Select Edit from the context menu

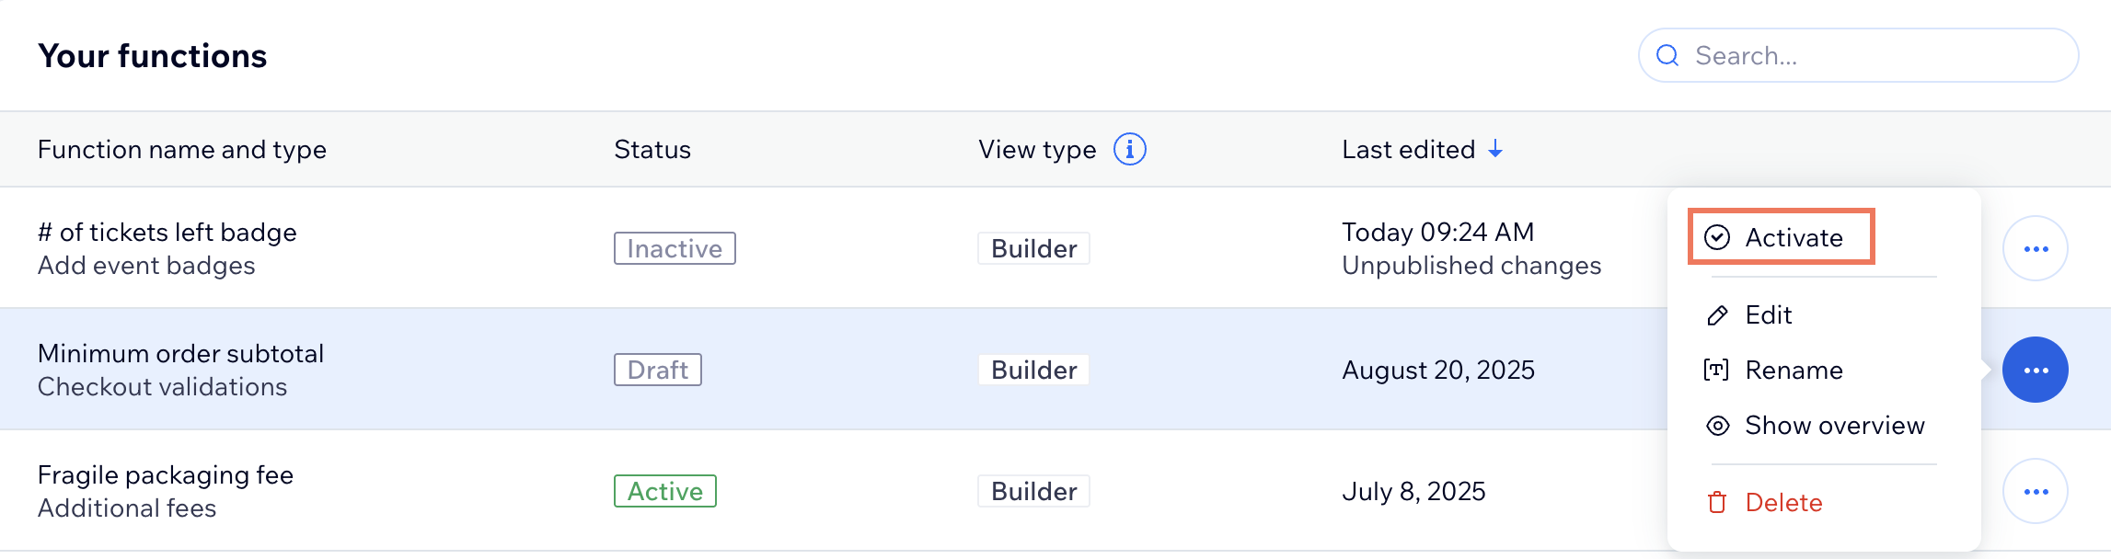pos(1768,314)
